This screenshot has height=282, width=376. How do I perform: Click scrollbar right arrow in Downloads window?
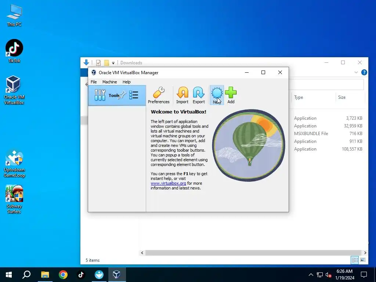365,253
